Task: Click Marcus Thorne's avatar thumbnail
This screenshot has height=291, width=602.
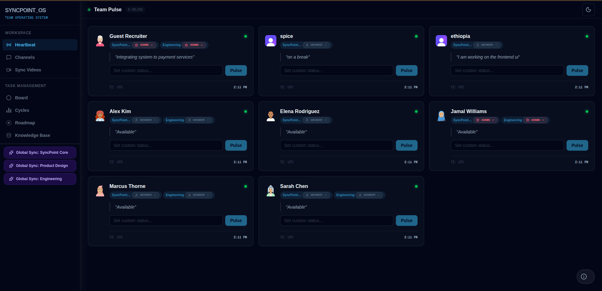Action: click(x=100, y=191)
